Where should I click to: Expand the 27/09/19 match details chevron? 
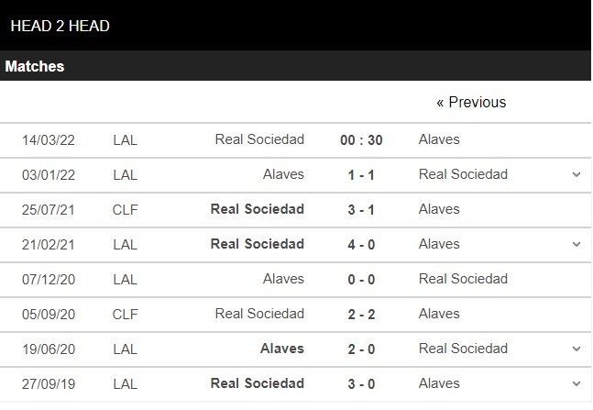(577, 383)
